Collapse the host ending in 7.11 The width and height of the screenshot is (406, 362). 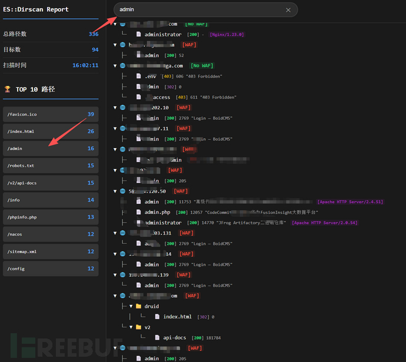115,129
